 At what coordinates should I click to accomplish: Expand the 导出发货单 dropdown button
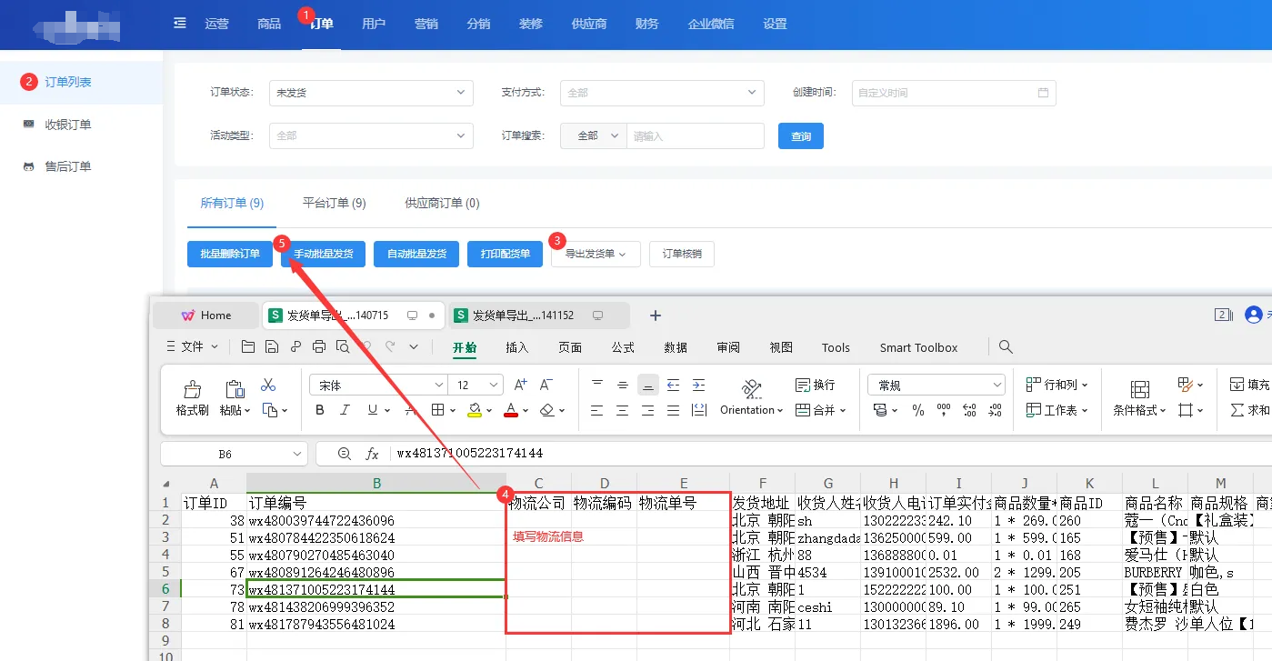tap(596, 254)
